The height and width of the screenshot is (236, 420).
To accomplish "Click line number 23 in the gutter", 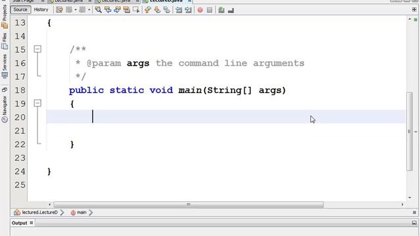I will [20, 158].
